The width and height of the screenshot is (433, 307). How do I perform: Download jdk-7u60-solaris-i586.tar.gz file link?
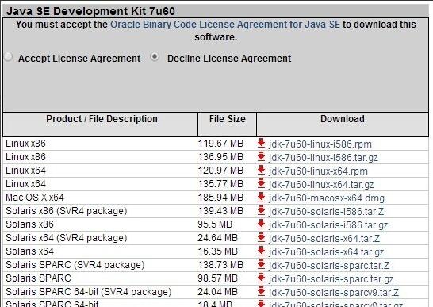(328, 225)
